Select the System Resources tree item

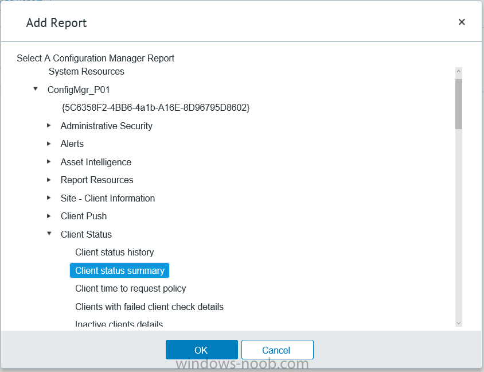tap(87, 71)
